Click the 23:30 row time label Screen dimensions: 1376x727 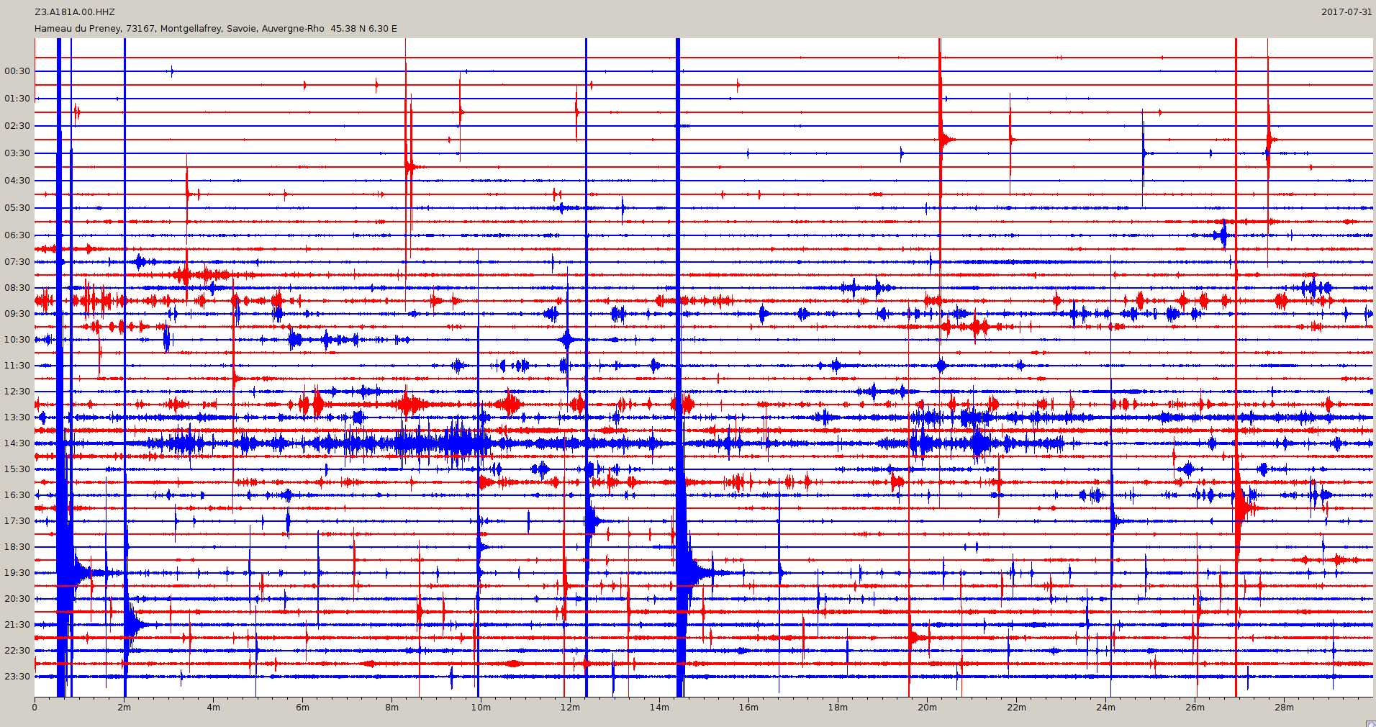point(17,677)
